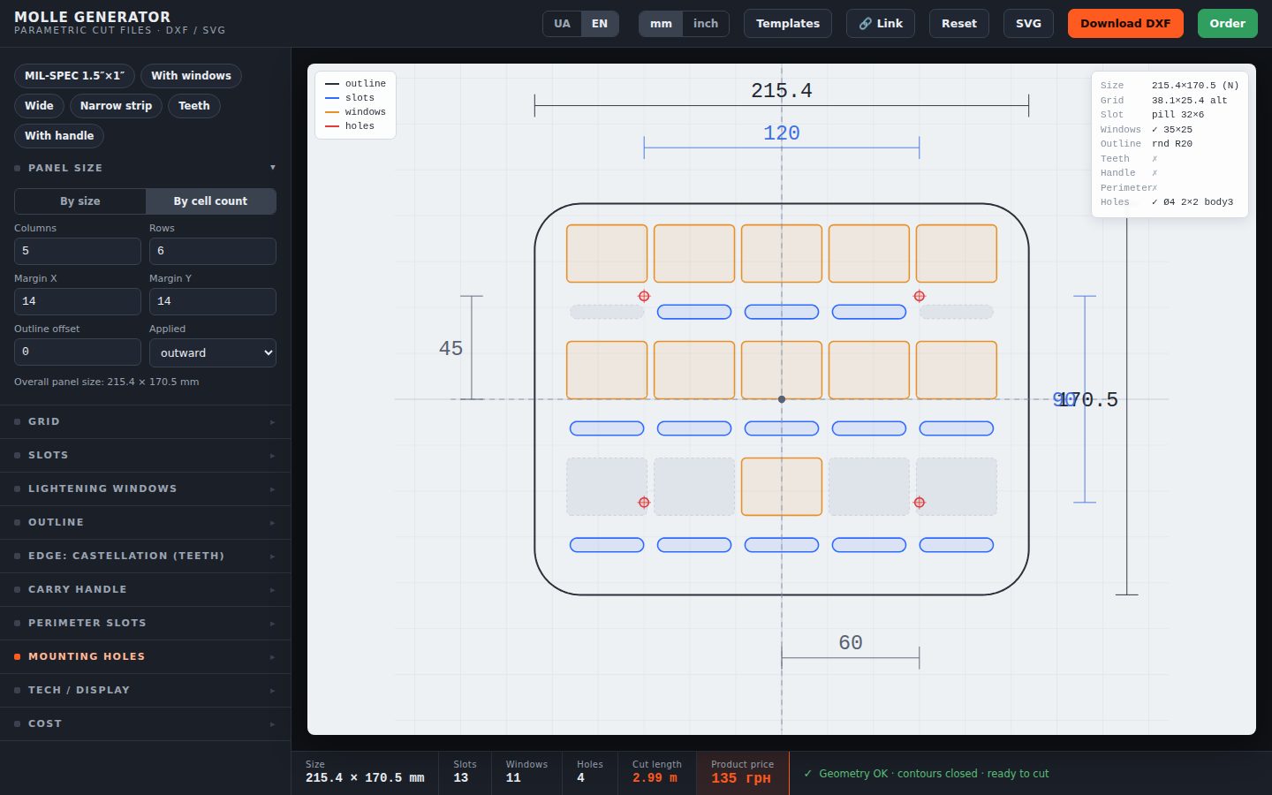
Task: Switch units to inch
Action: (706, 24)
